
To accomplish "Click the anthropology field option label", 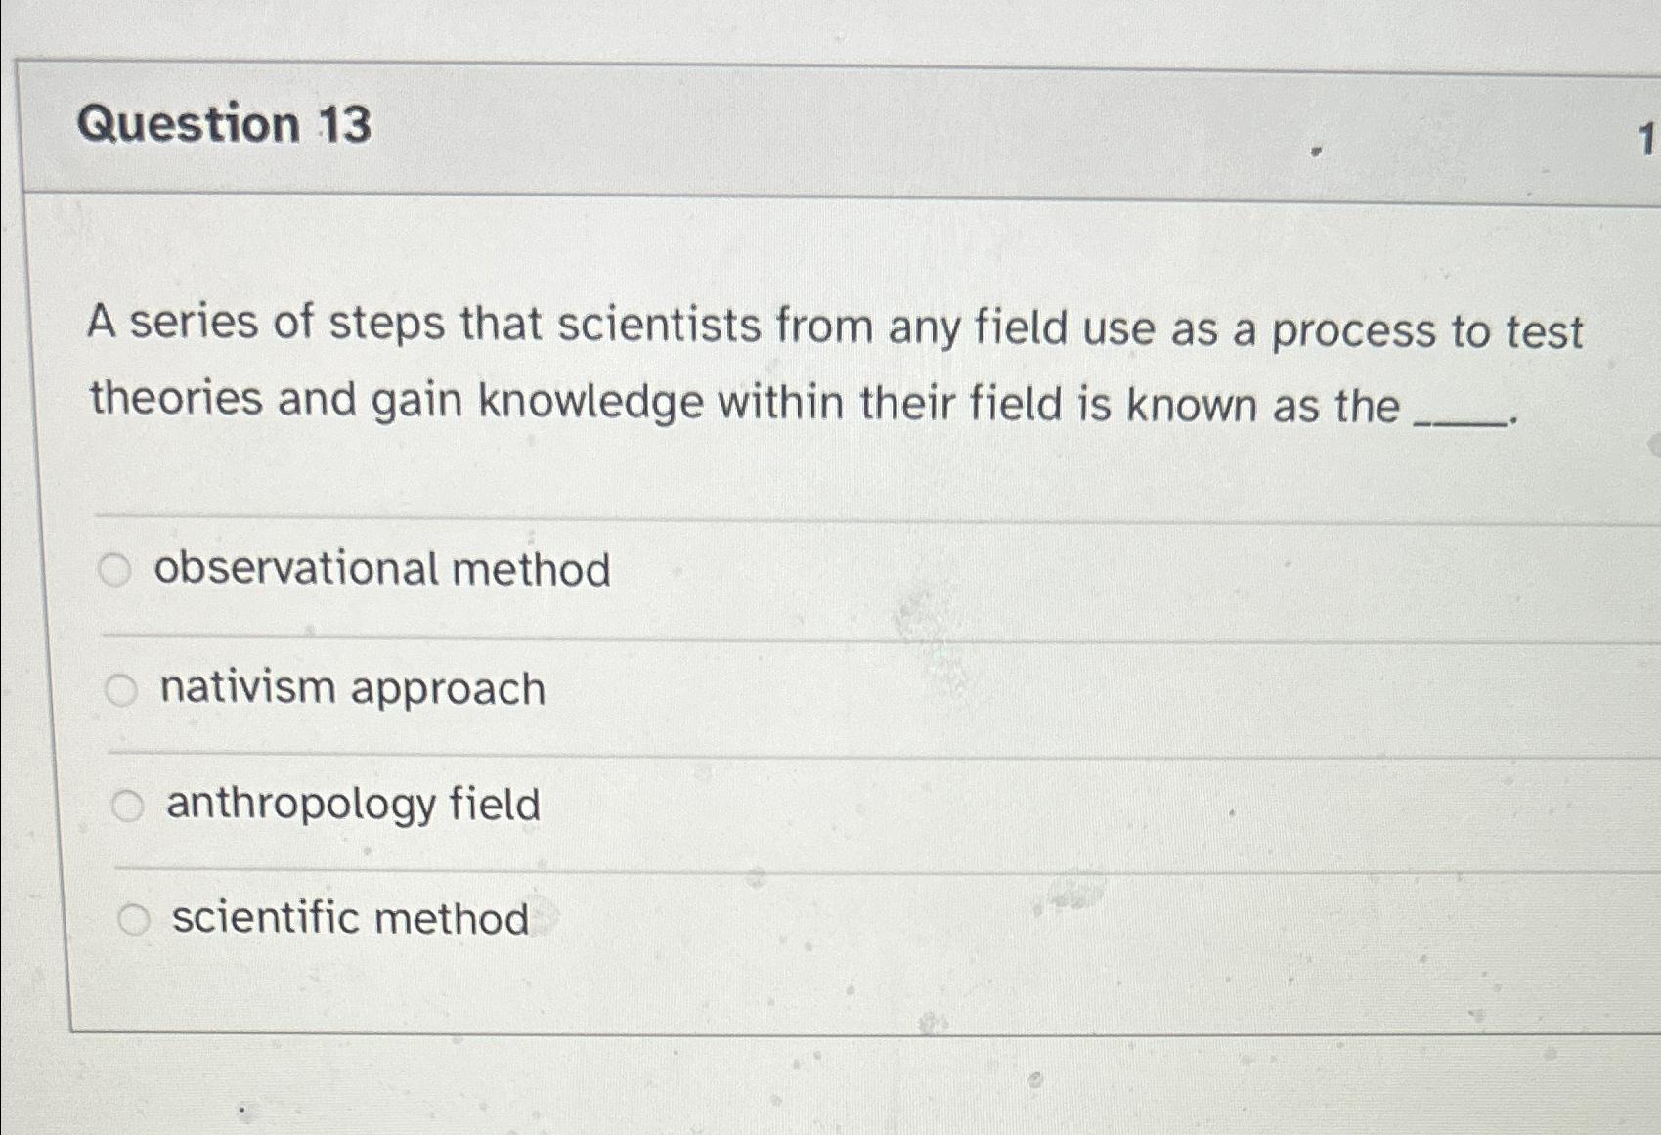I will 352,805.
